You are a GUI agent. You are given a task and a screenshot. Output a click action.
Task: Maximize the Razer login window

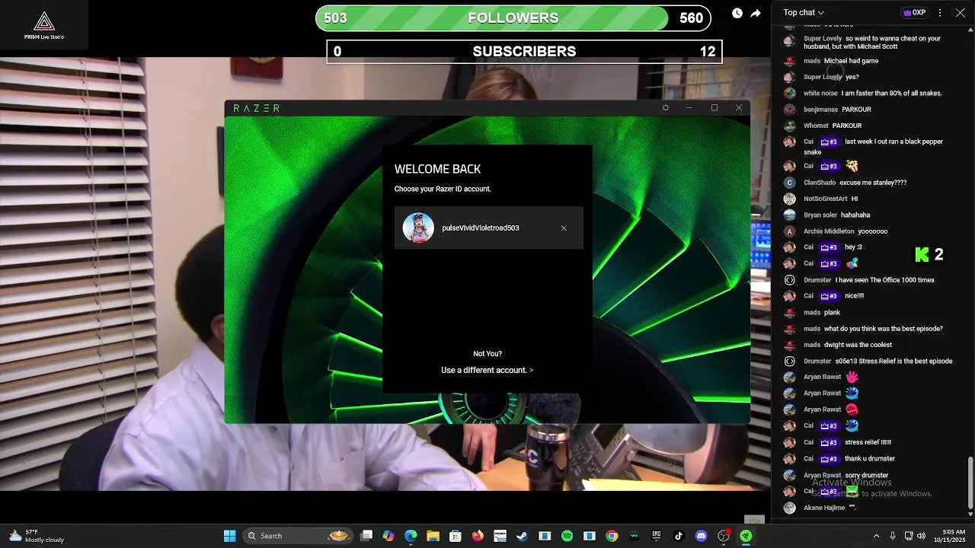[714, 108]
